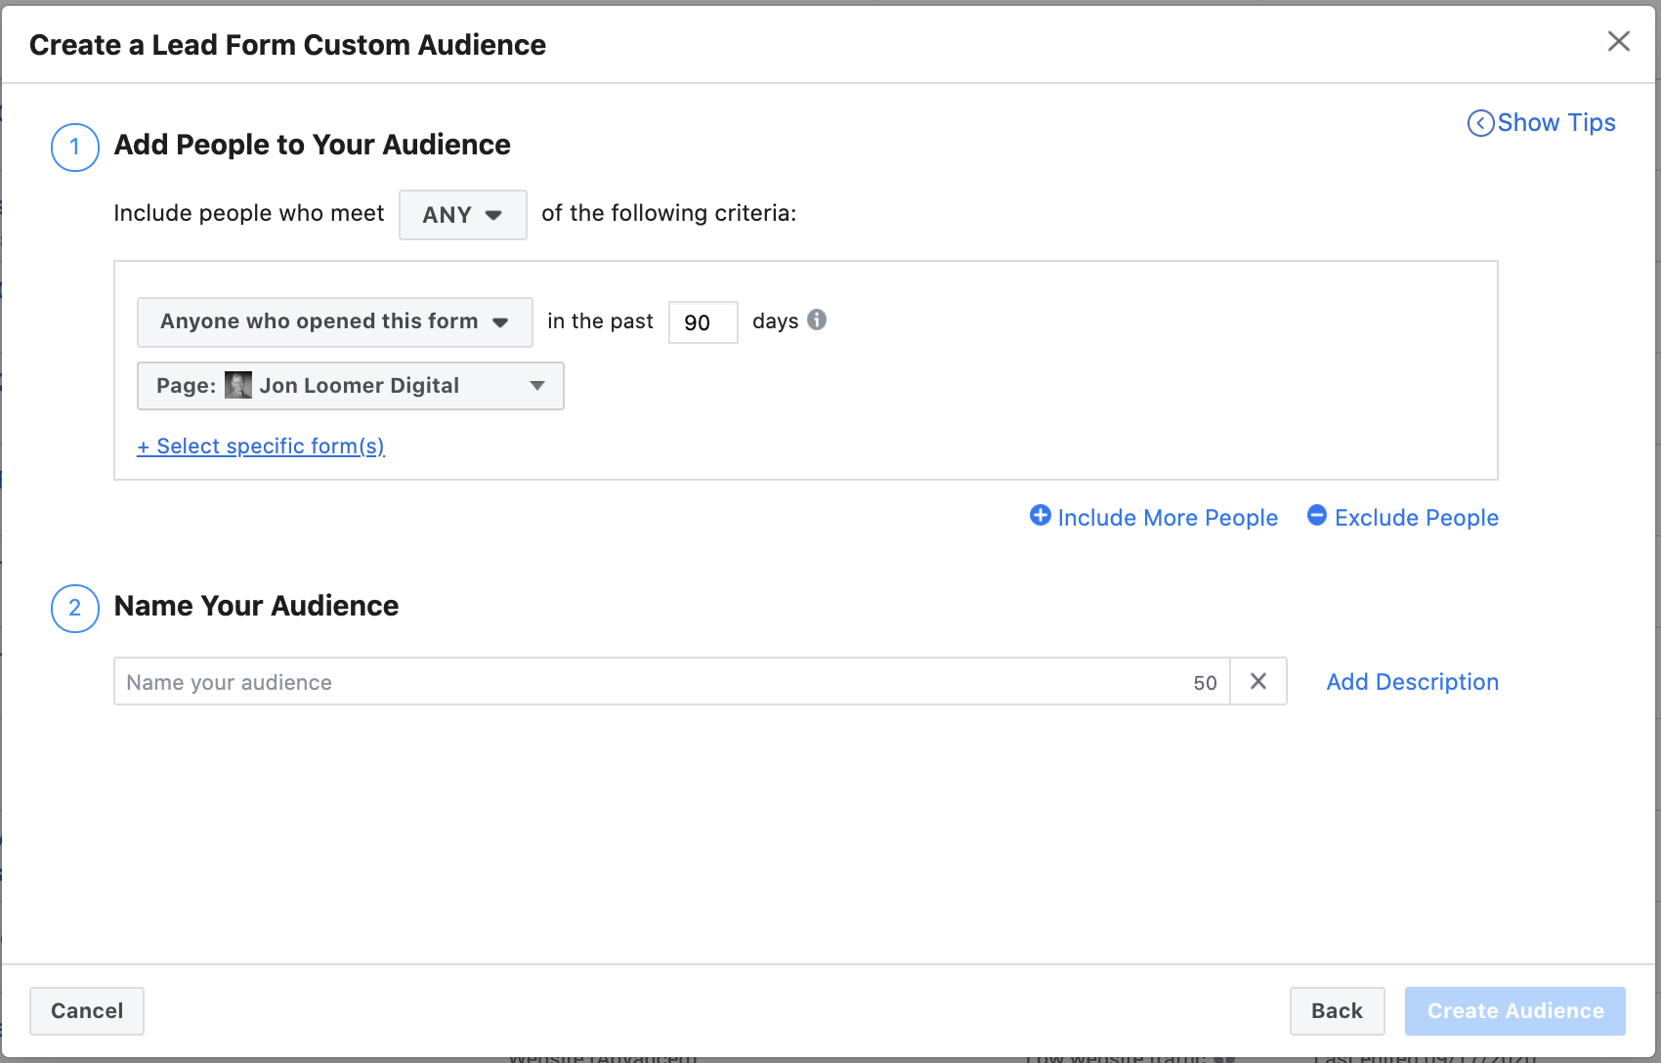Click the Show Tips link

click(x=1542, y=123)
